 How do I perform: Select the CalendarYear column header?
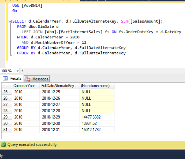[x=26, y=86]
